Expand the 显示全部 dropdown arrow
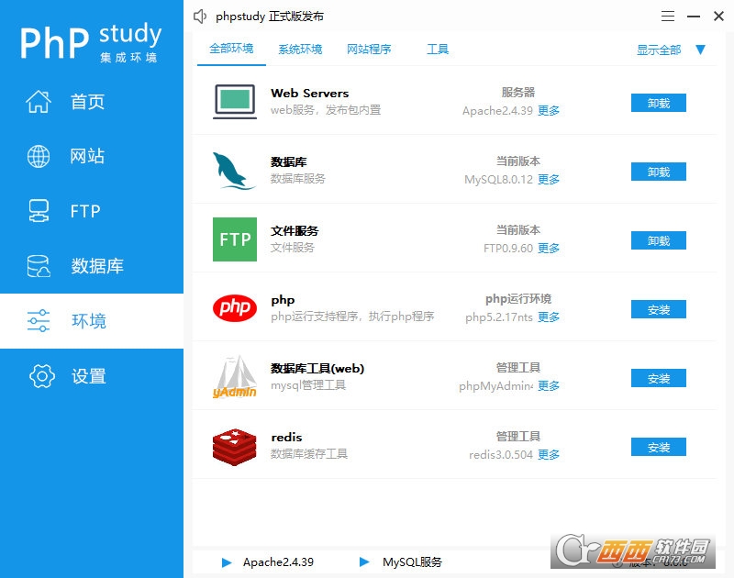This screenshot has height=578, width=734. click(700, 50)
